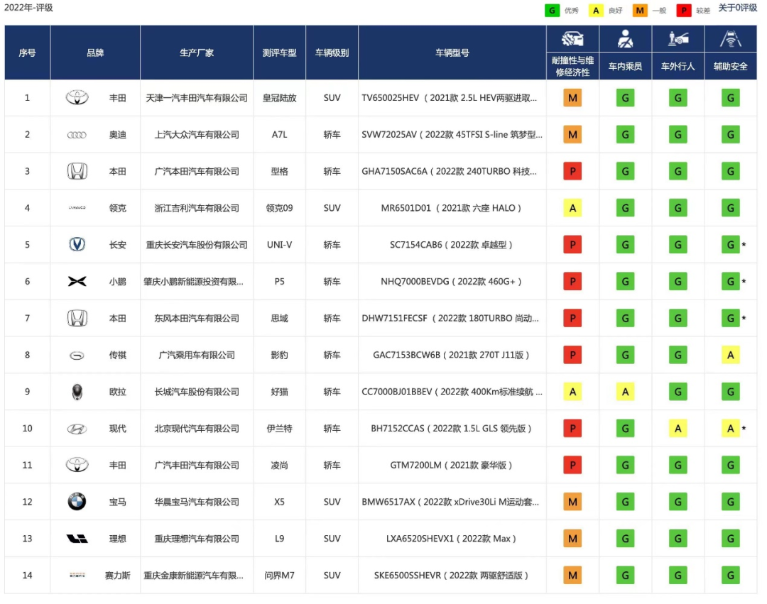
Task: Click model cell 思域
Action: (279, 319)
